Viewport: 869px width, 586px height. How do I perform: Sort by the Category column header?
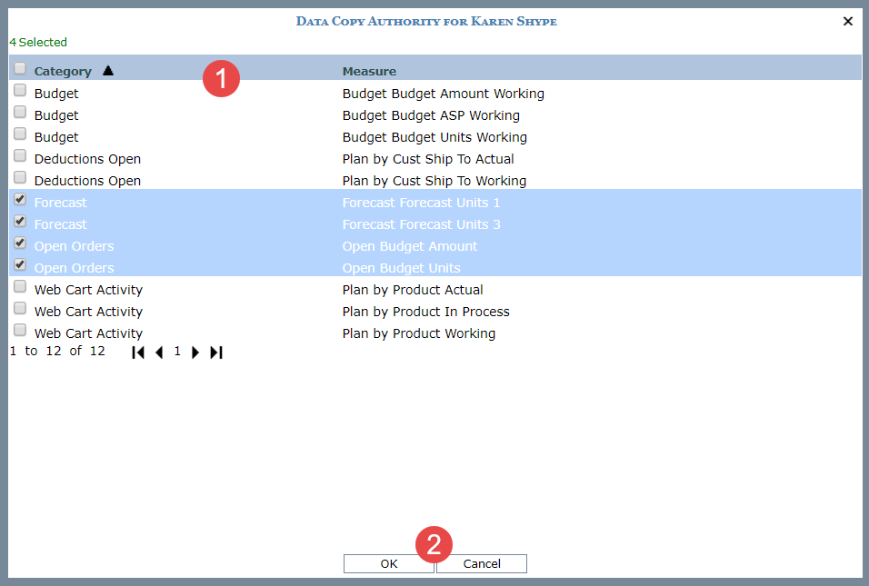point(63,71)
